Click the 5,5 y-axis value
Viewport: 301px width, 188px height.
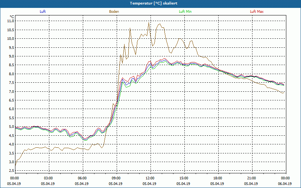[x=12, y=118]
